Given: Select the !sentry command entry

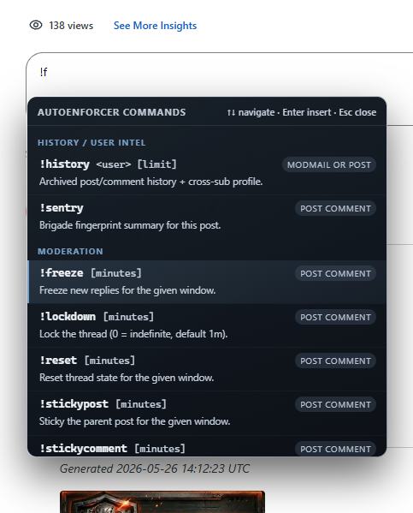Looking at the screenshot, I should click(207, 217).
